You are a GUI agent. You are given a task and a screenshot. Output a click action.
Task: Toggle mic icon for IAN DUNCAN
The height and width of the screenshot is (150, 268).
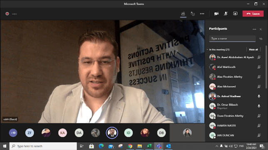coord(259,135)
